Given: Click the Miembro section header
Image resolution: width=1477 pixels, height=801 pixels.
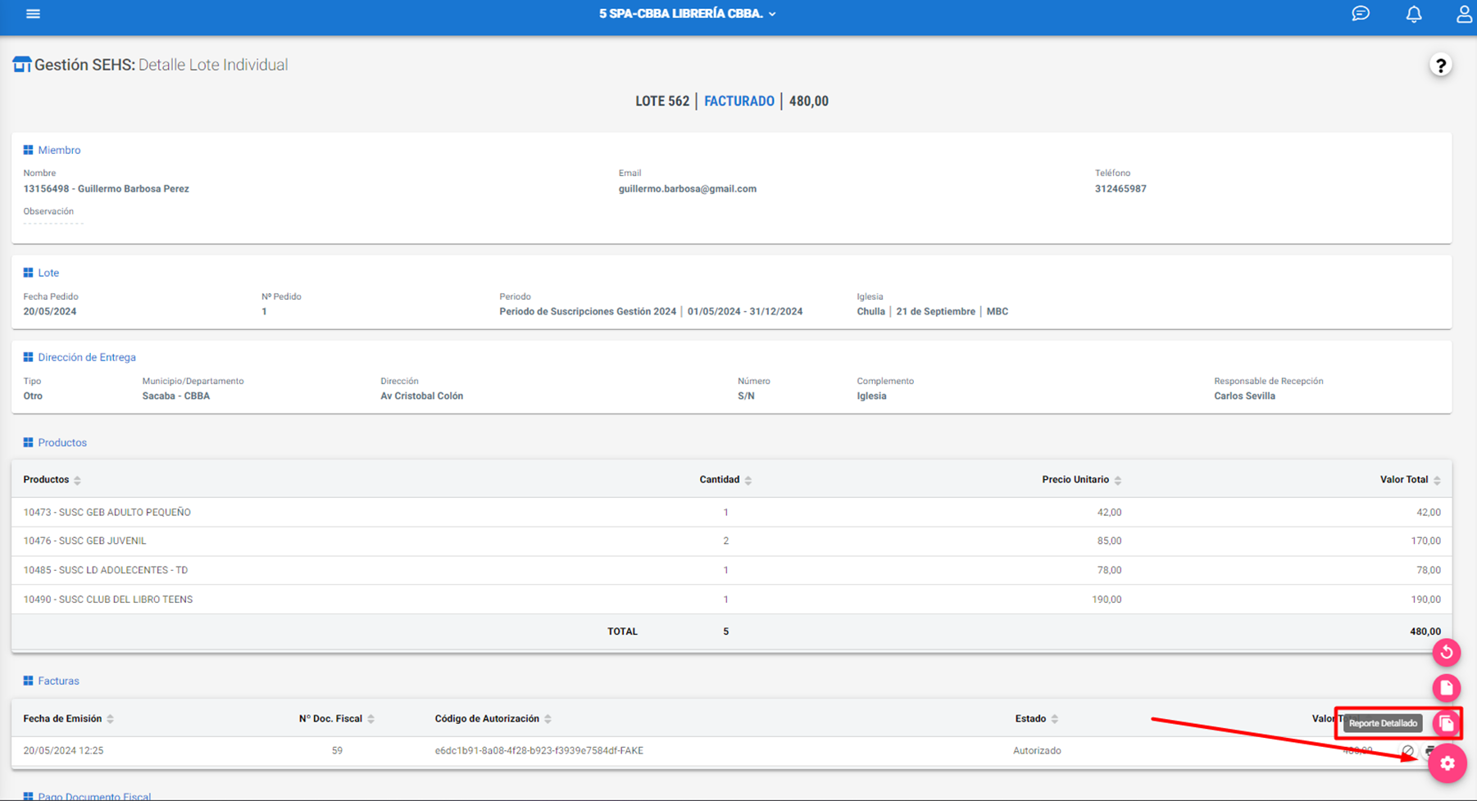Looking at the screenshot, I should [x=52, y=150].
